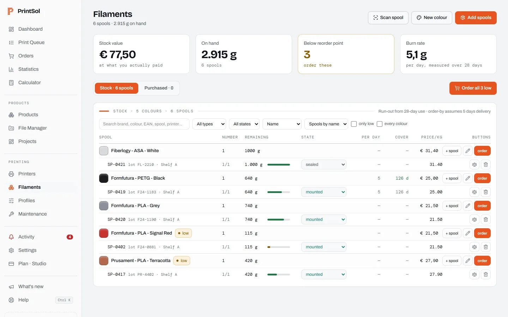Enable the only low checkbox
Image resolution: width=508 pixels, height=317 pixels.
(354, 124)
